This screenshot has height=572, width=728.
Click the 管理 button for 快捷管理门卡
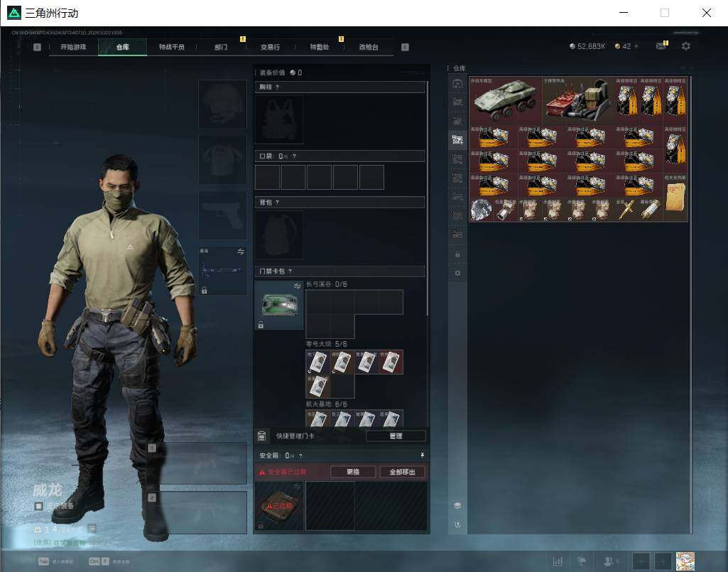click(396, 436)
